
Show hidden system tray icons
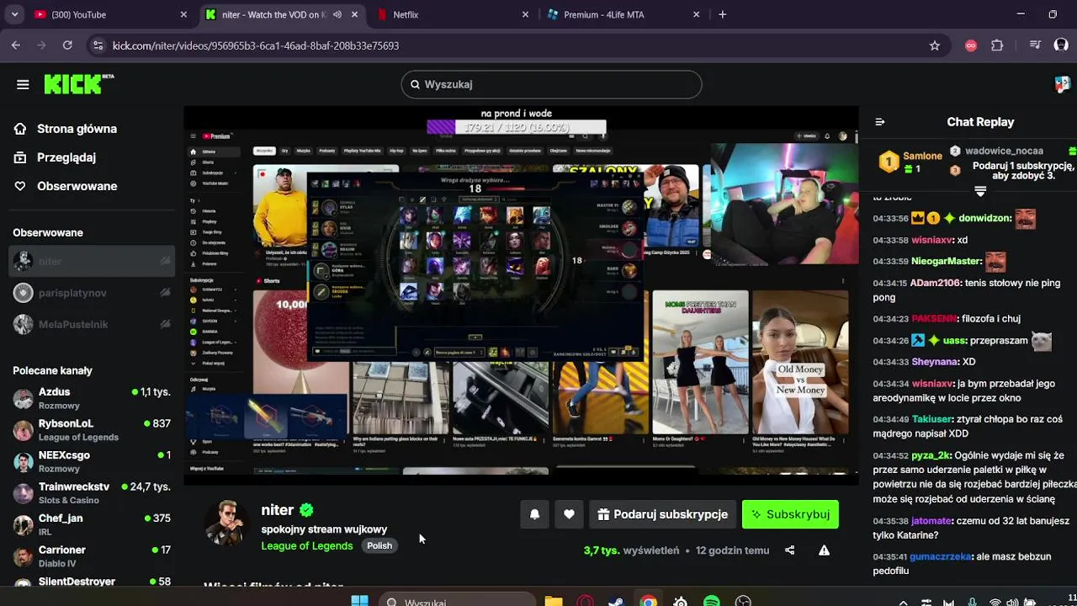click(x=903, y=602)
